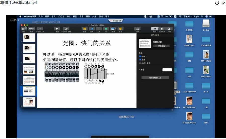The height and width of the screenshot is (139, 226).
Task: Open the 幻灯片 menu
Action: pos(61,16)
